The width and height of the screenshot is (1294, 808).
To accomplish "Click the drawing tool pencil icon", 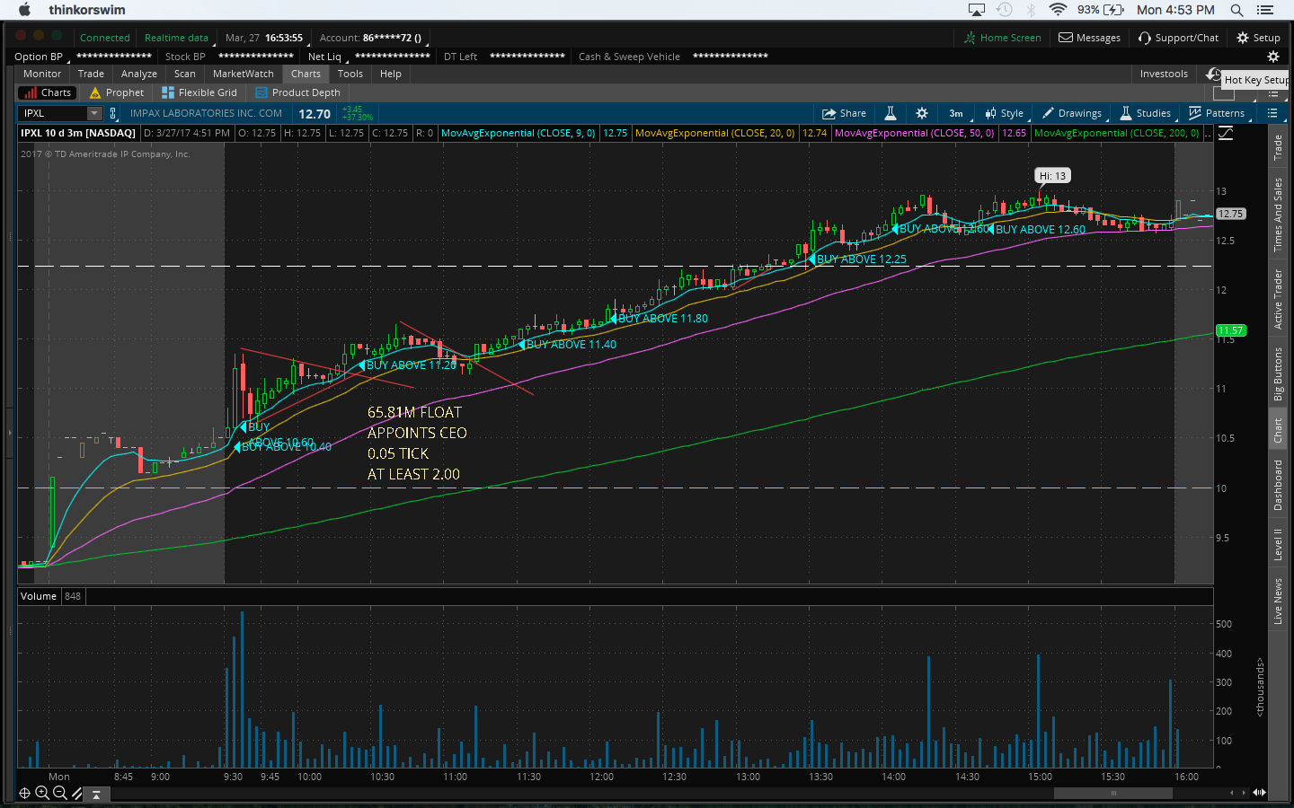I will (x=77, y=793).
